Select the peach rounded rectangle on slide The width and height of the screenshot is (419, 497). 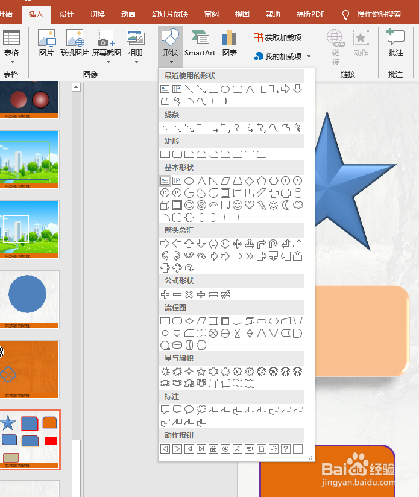[x=362, y=331]
